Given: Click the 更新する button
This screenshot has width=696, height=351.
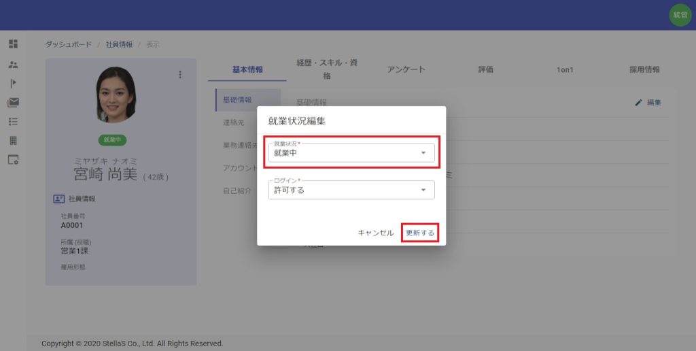Looking at the screenshot, I should 419,233.
